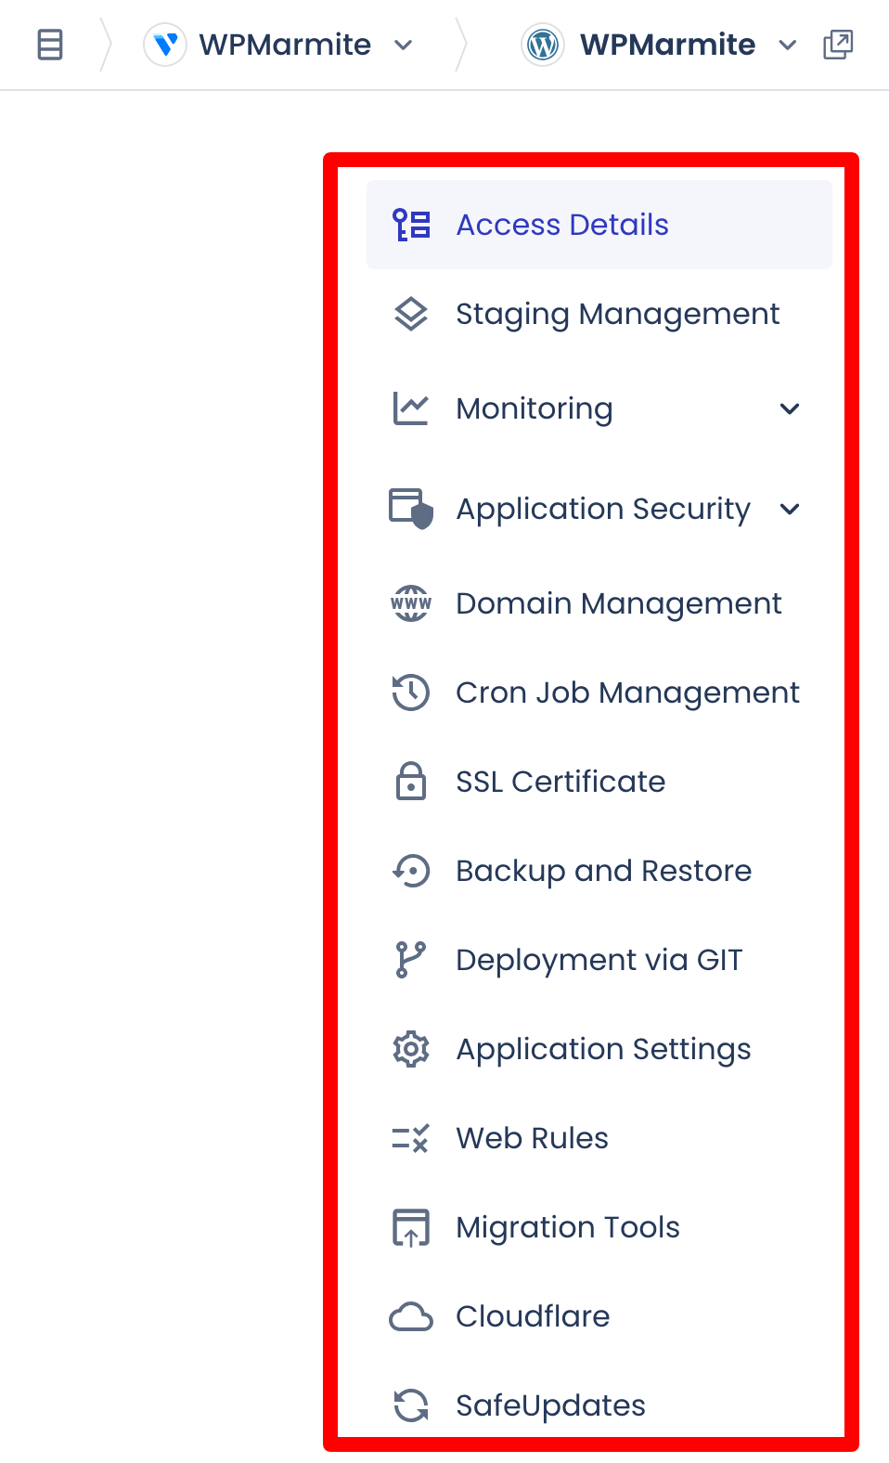Open the WPMarmite application dropdown

pyautogui.click(x=787, y=45)
